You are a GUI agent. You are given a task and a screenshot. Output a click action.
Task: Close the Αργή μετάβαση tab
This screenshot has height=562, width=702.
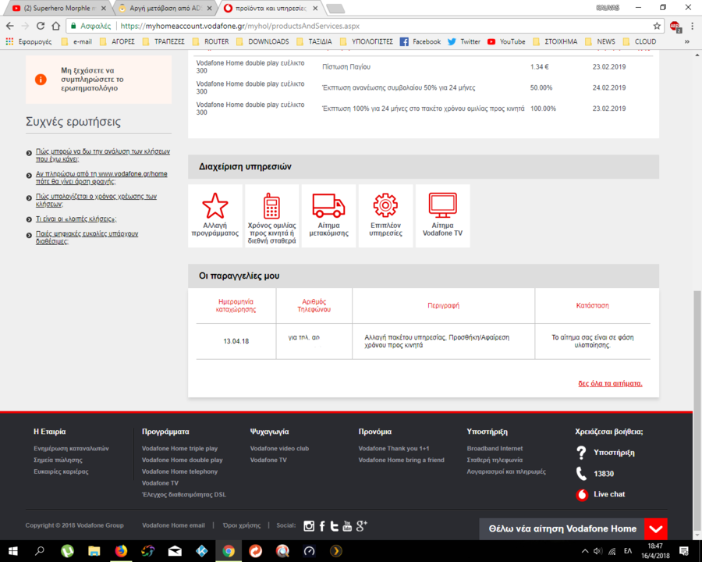coord(209,8)
